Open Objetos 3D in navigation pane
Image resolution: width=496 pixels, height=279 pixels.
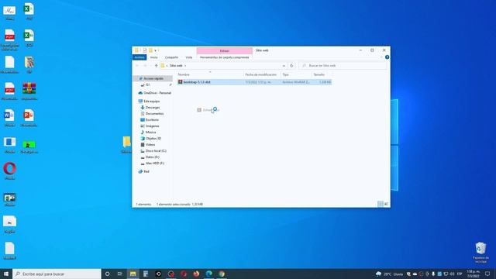[150, 138]
